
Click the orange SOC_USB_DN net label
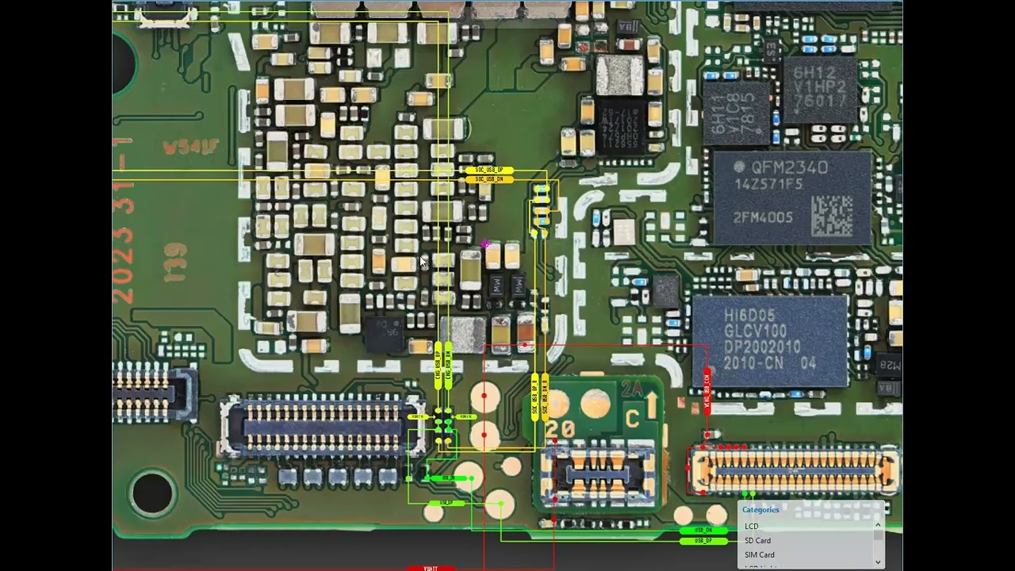pos(488,180)
